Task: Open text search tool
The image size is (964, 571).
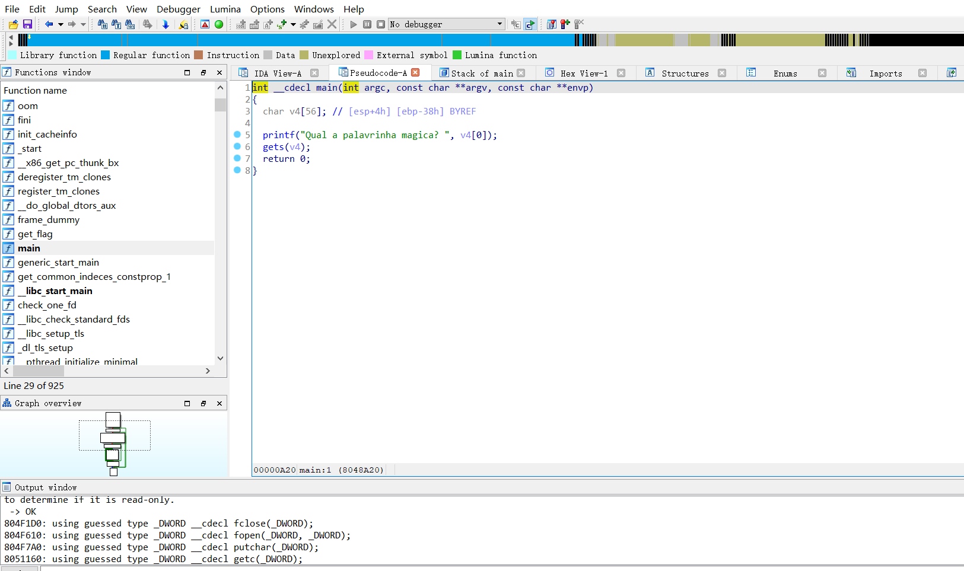Action: [x=116, y=24]
